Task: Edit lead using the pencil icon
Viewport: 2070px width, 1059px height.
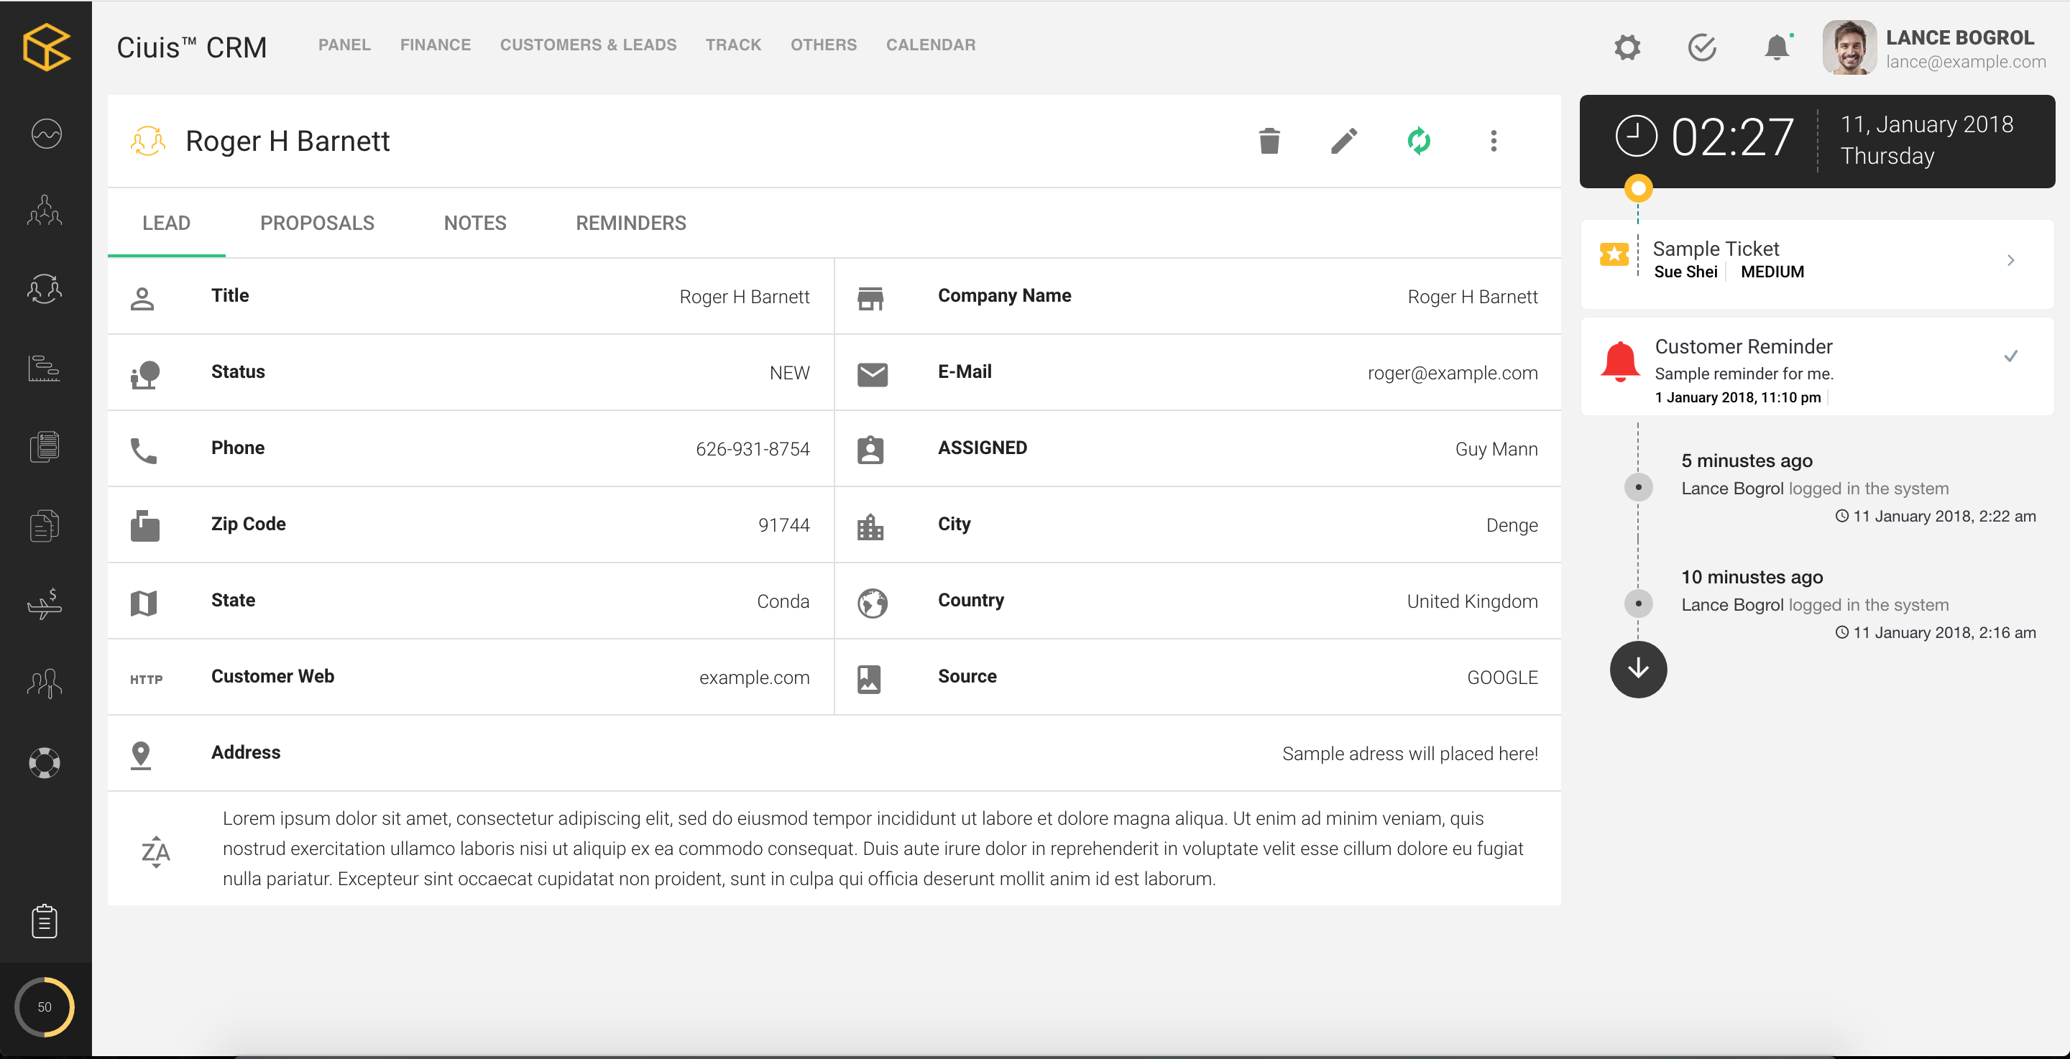Action: point(1343,141)
